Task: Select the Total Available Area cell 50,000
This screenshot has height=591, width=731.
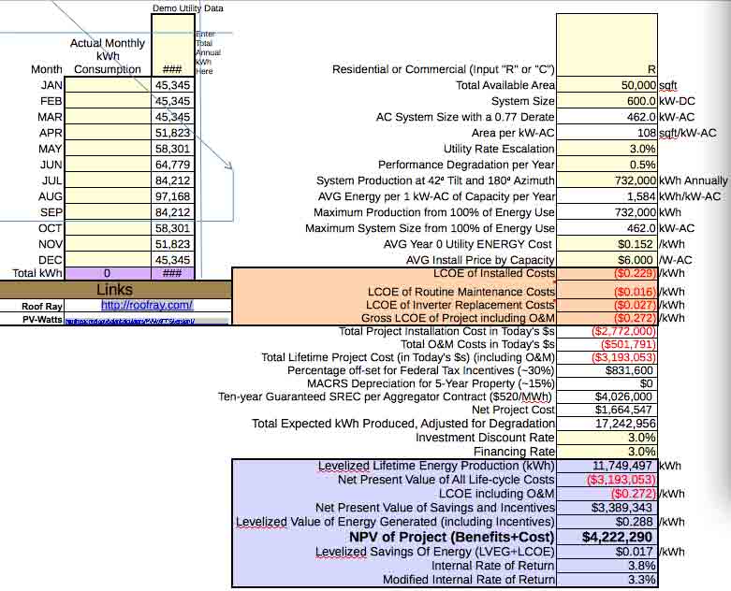Action: [x=607, y=85]
